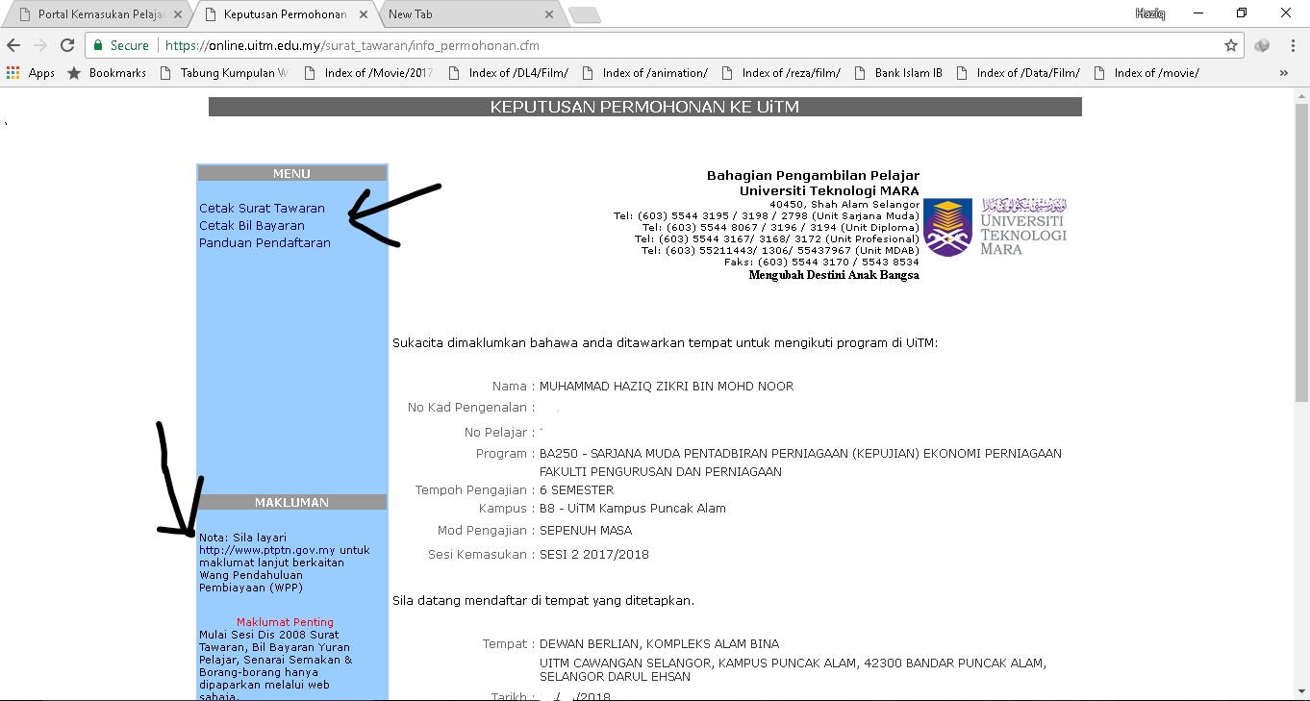Click the page vertical scrollbar thumb

pyautogui.click(x=1301, y=252)
